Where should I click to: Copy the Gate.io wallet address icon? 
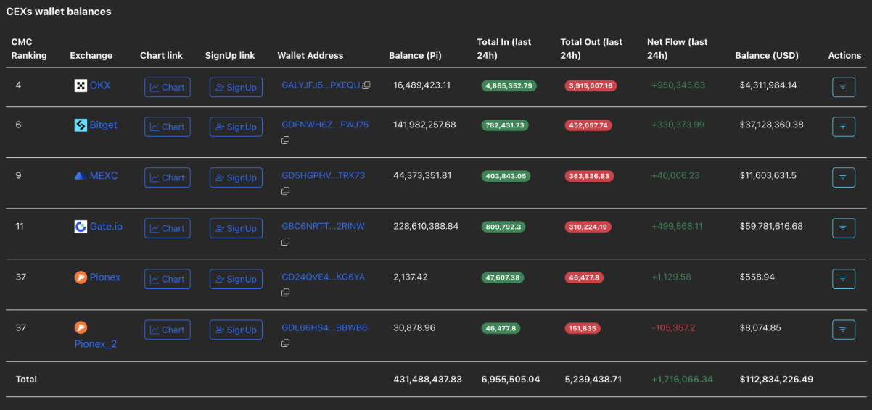(x=286, y=241)
